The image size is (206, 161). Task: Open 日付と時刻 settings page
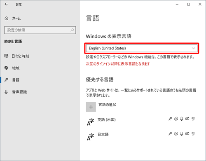point(20,56)
